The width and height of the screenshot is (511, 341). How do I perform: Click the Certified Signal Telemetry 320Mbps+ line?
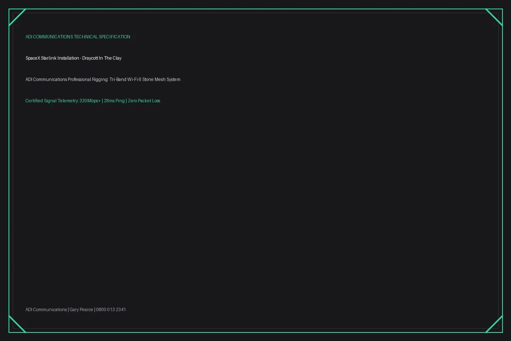click(93, 101)
